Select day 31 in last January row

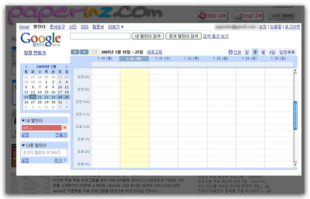pos(60,102)
